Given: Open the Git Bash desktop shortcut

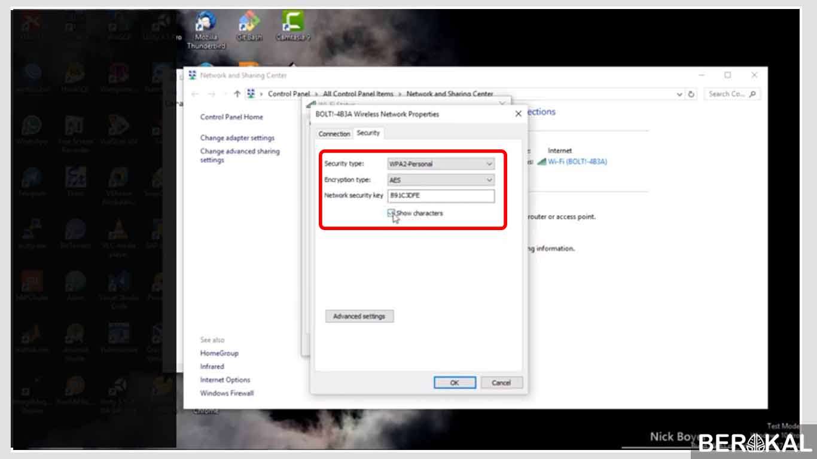Looking at the screenshot, I should (x=249, y=27).
